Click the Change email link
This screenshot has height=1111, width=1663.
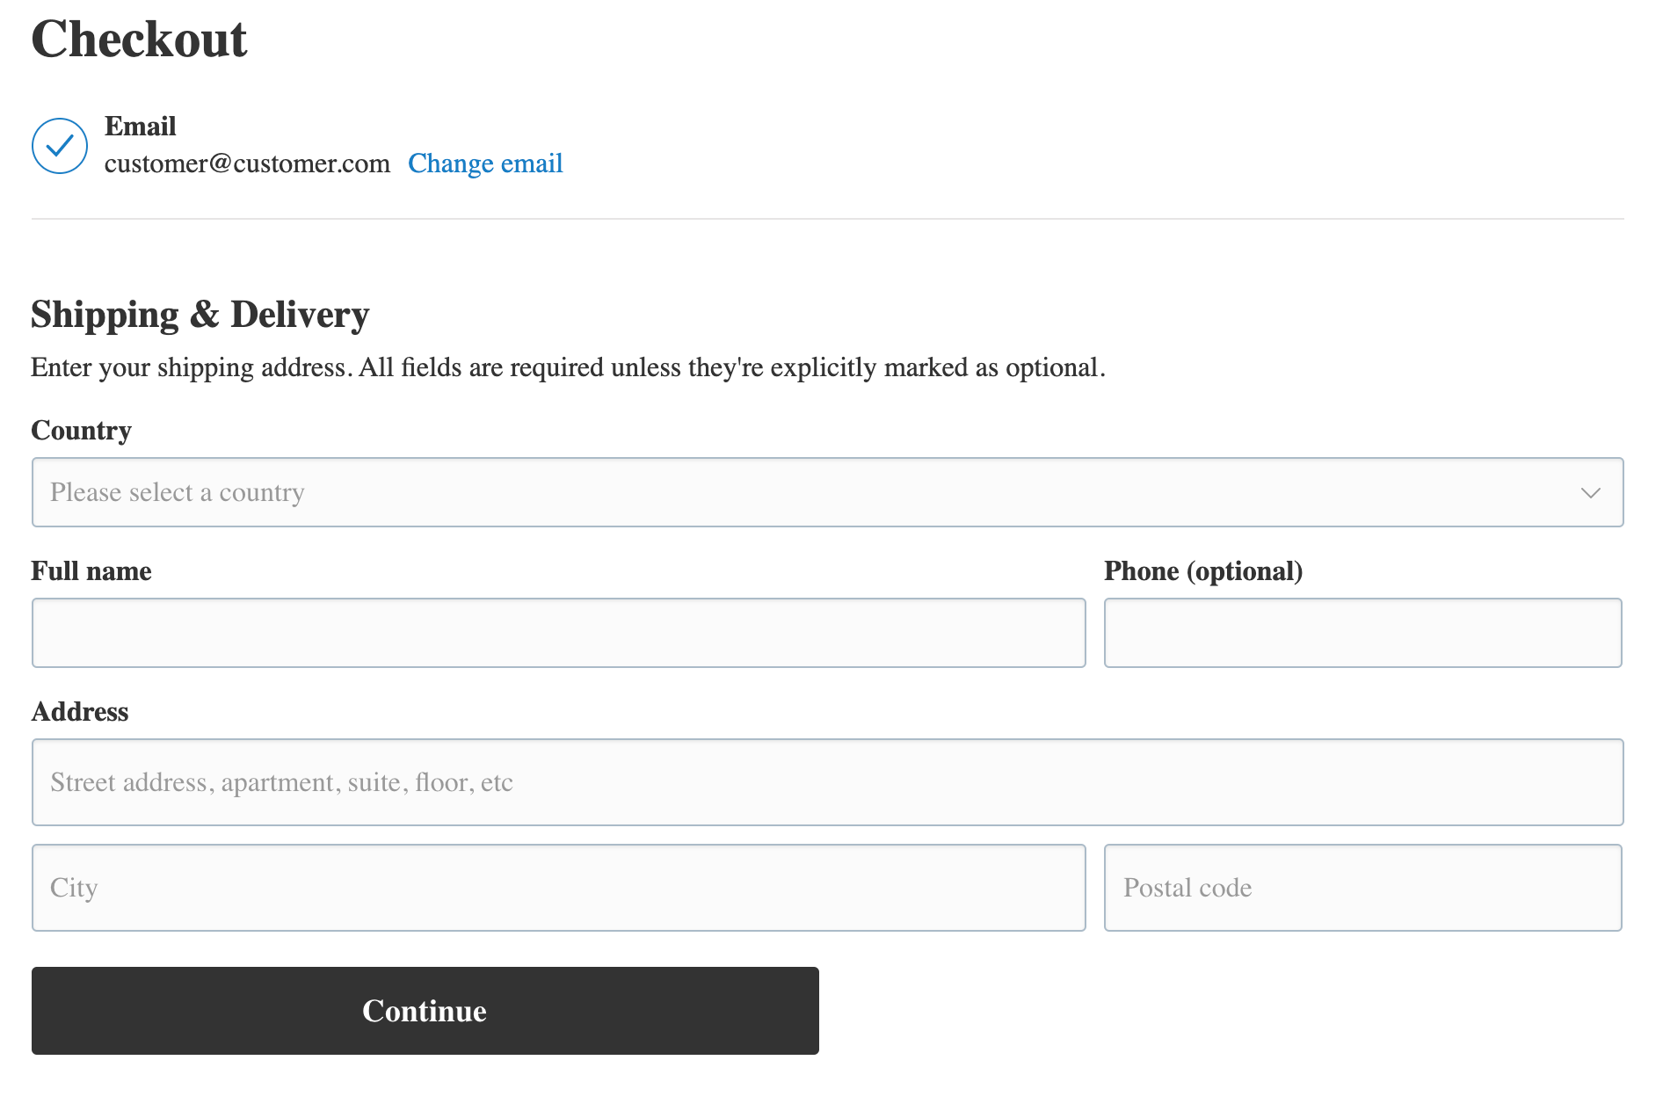pyautogui.click(x=485, y=163)
